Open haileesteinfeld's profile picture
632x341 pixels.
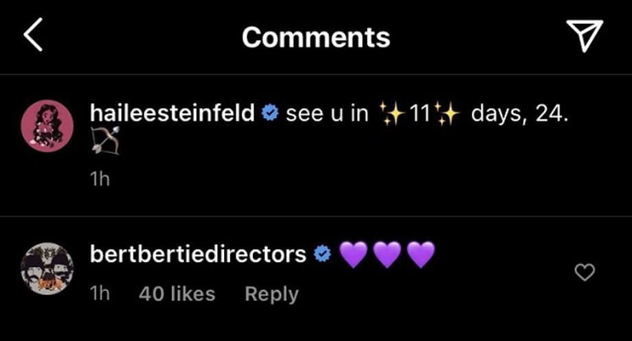click(x=47, y=124)
